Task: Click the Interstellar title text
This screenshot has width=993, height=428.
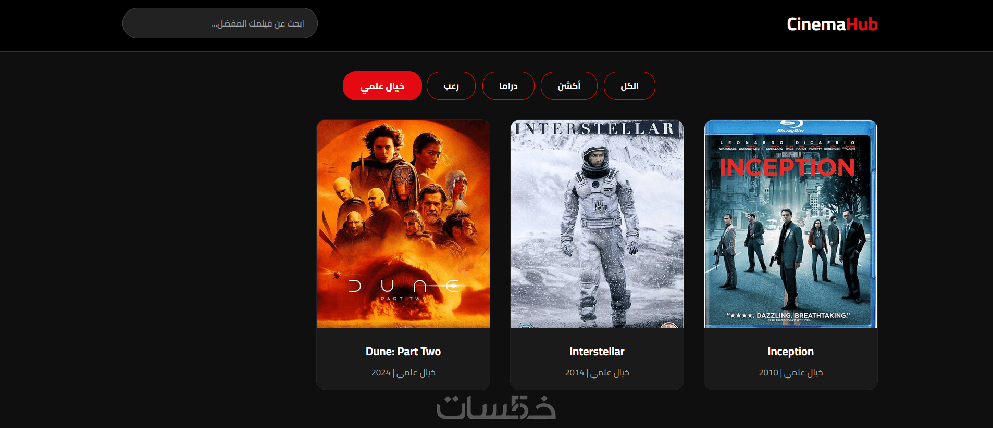Action: tap(597, 352)
